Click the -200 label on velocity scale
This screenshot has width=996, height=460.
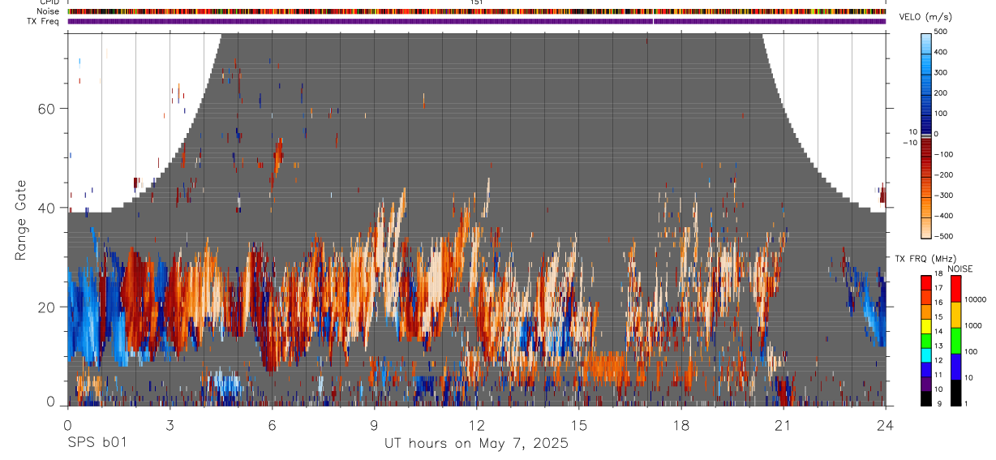point(945,174)
